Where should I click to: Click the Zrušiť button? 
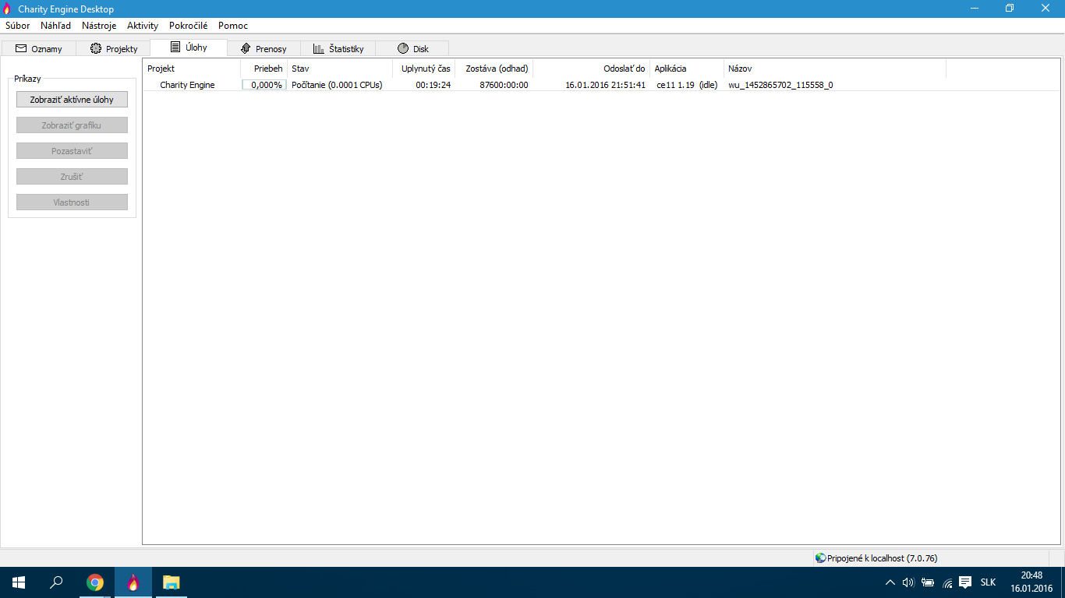click(x=72, y=177)
